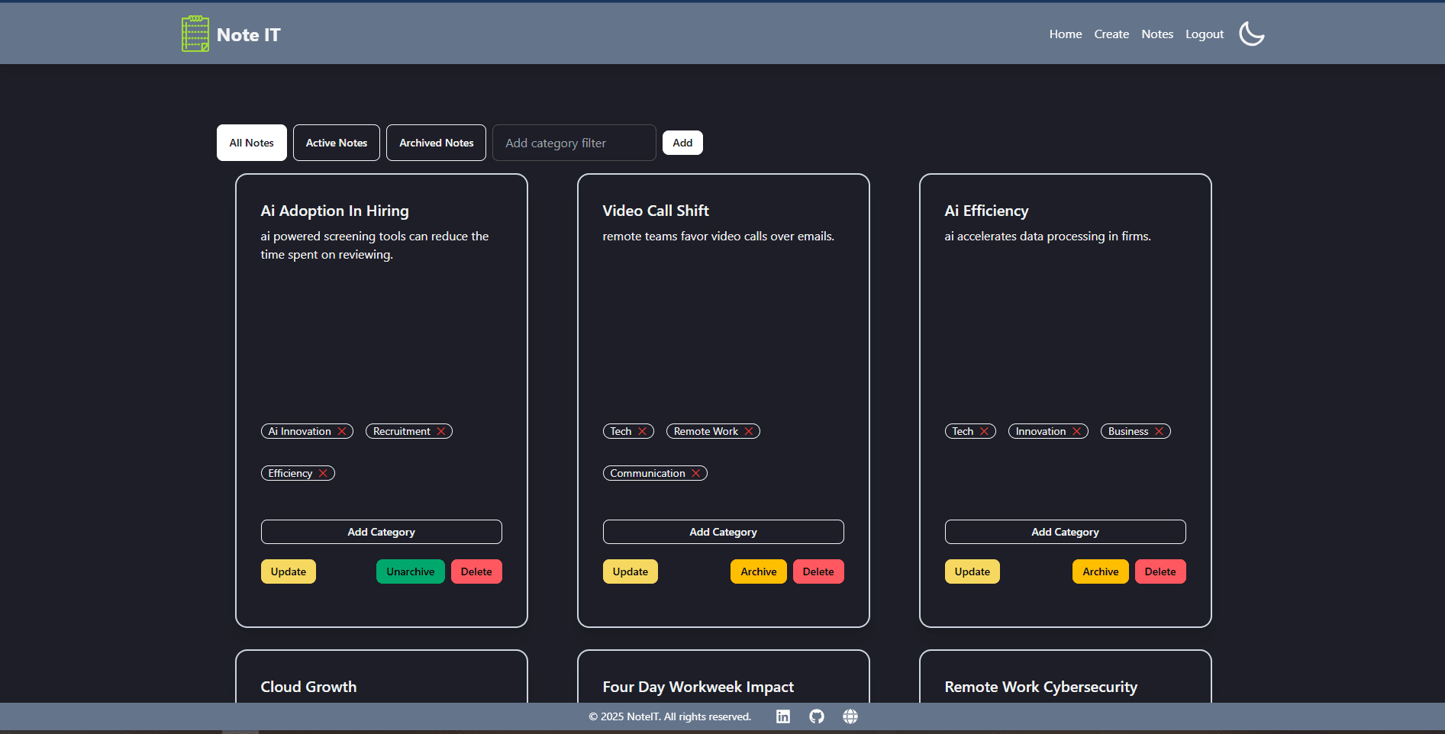
Task: Remove the Ai Innovation category tag
Action: tap(342, 432)
